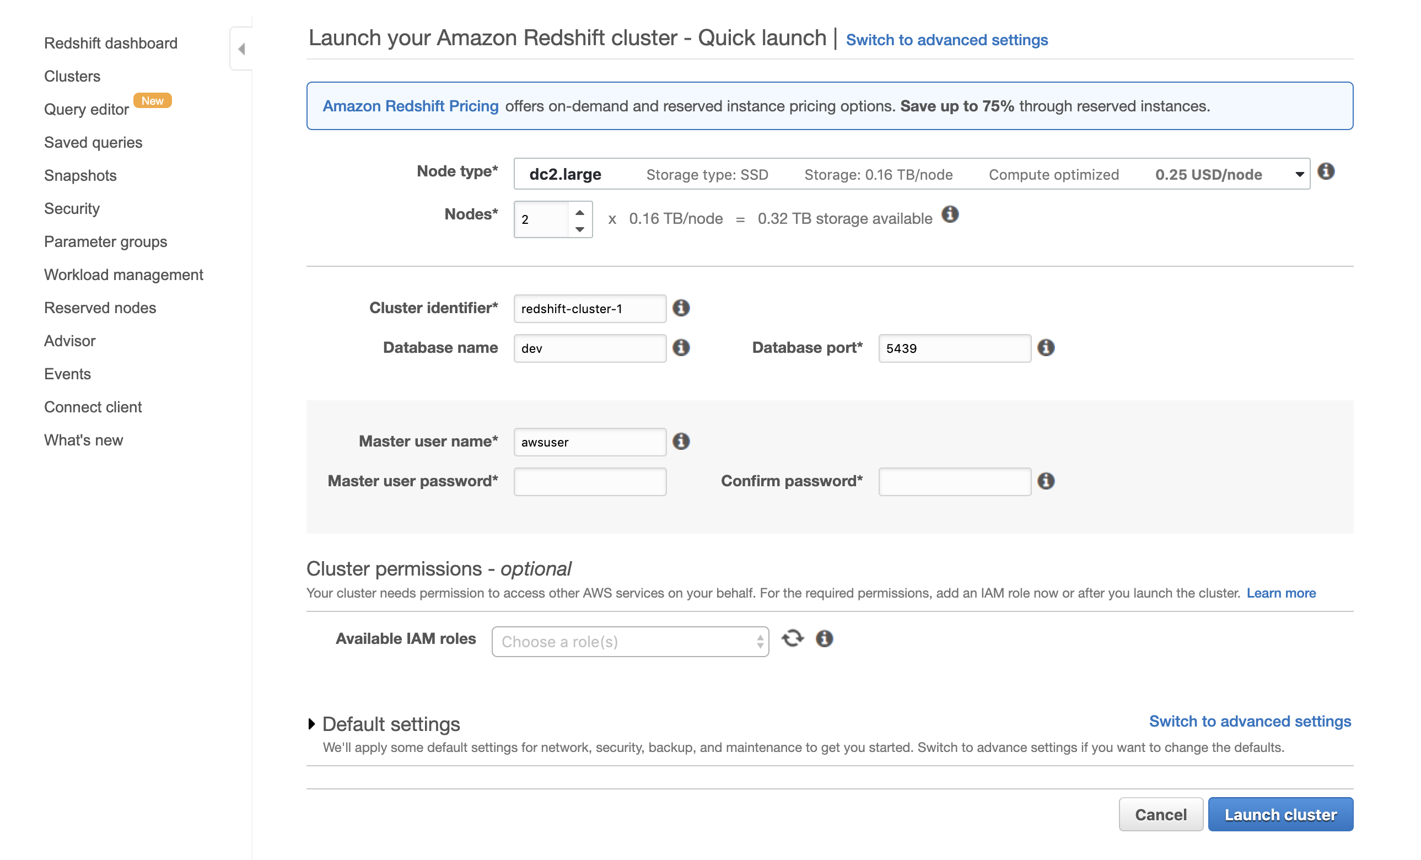Click the info icon next to Confirm password
This screenshot has height=860, width=1421.
tap(1047, 480)
